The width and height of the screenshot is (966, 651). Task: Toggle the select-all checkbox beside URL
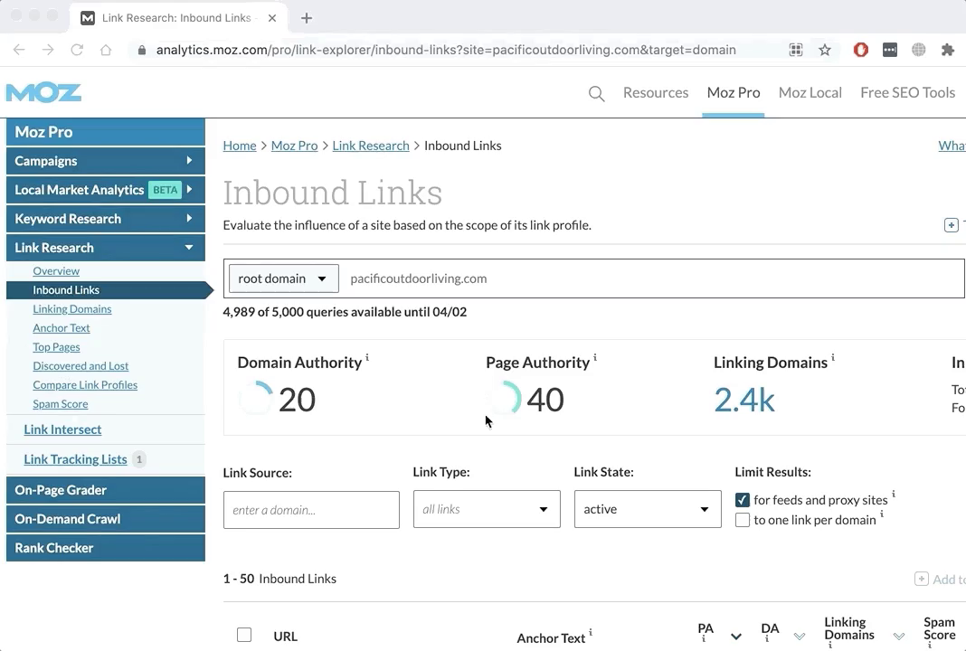[244, 635]
